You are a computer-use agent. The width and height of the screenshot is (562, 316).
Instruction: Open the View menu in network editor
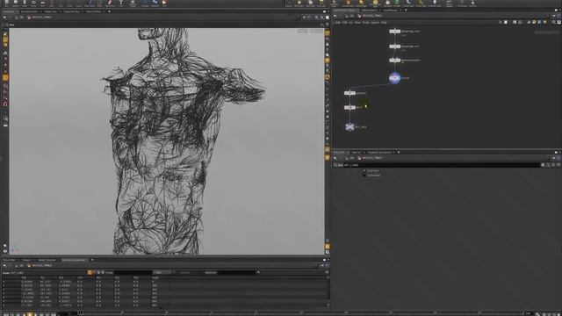click(x=357, y=22)
